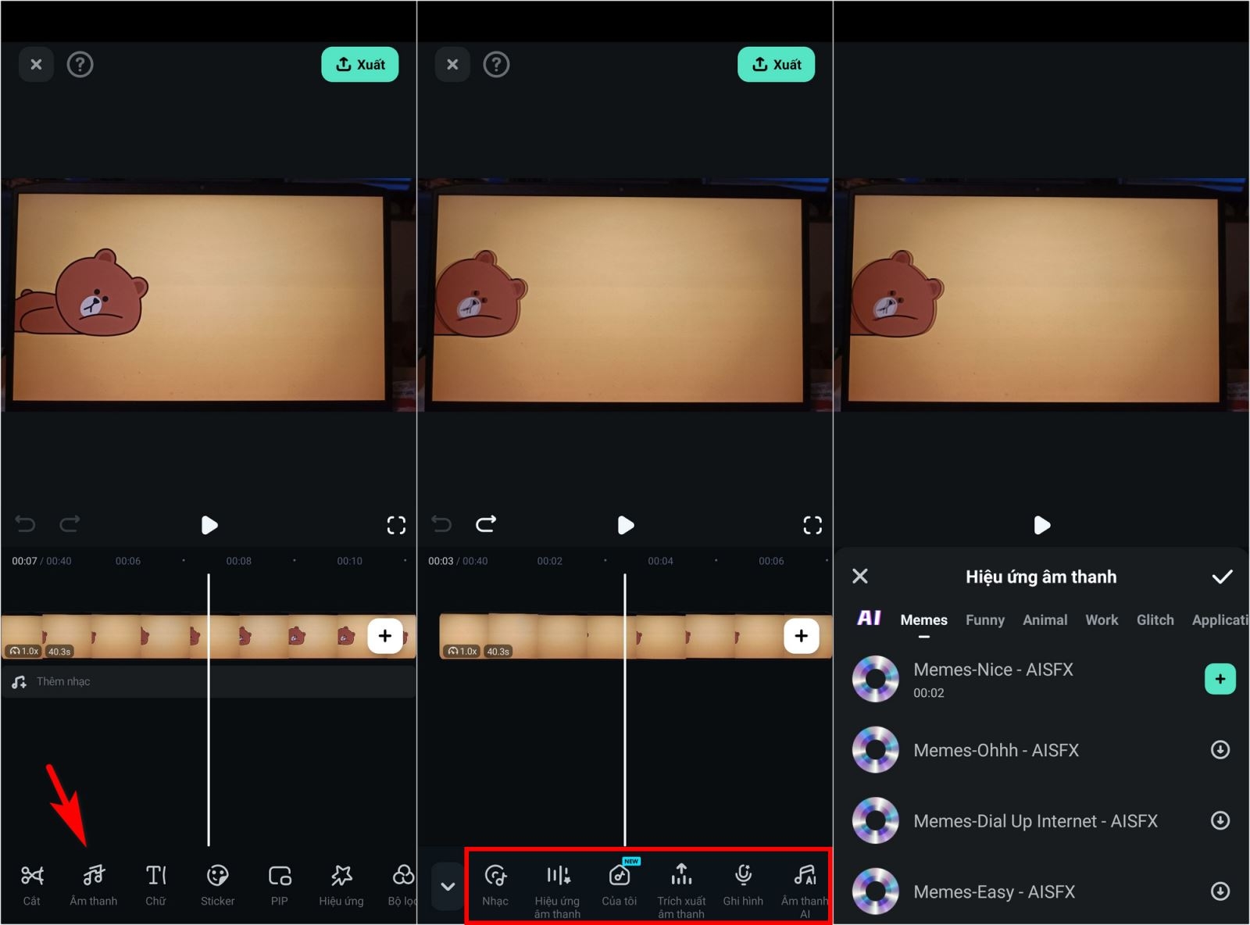Switch to the Memes tab
1250x925 pixels.
pos(923,620)
